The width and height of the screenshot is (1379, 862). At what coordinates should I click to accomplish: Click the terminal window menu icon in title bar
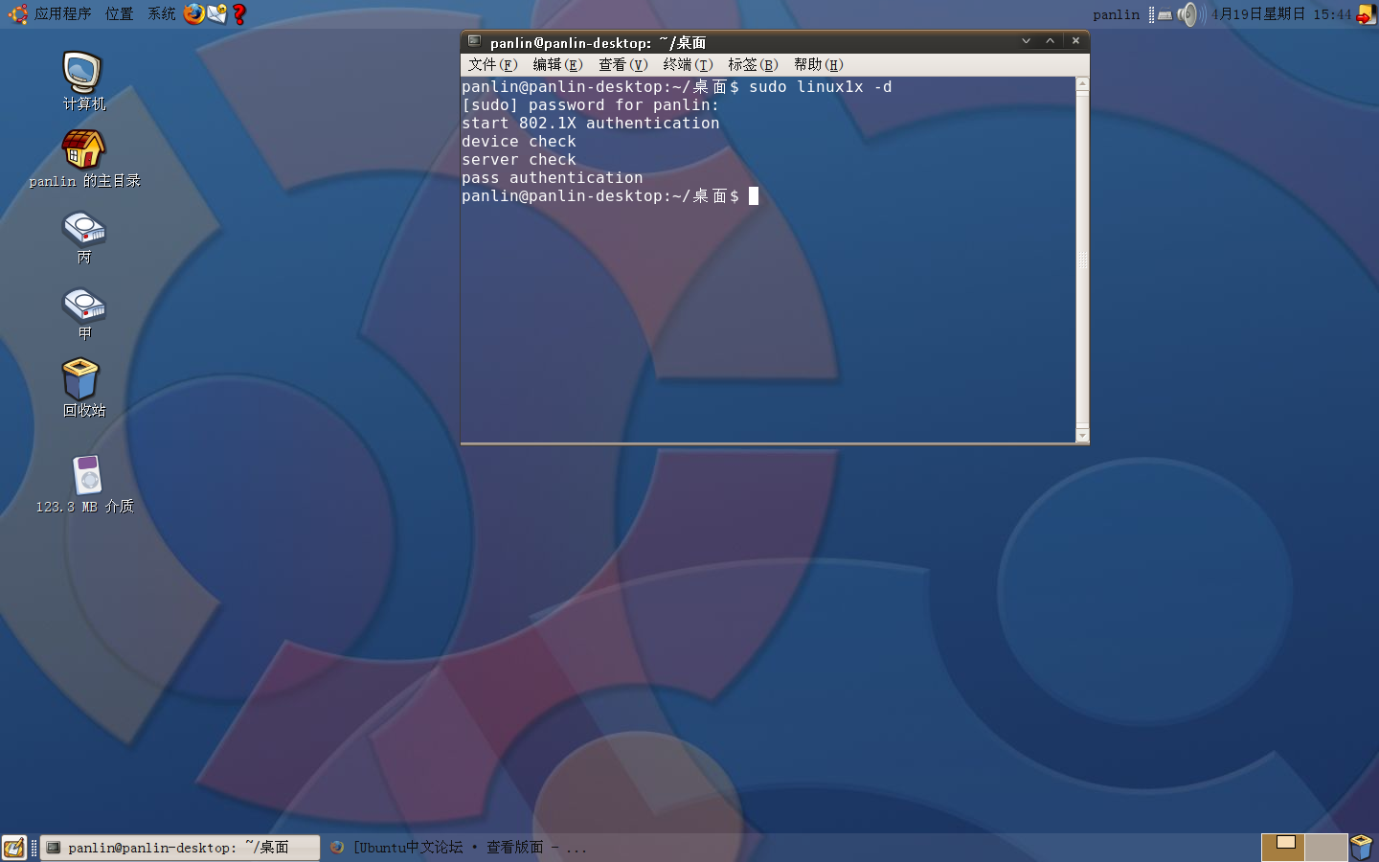[x=474, y=41]
